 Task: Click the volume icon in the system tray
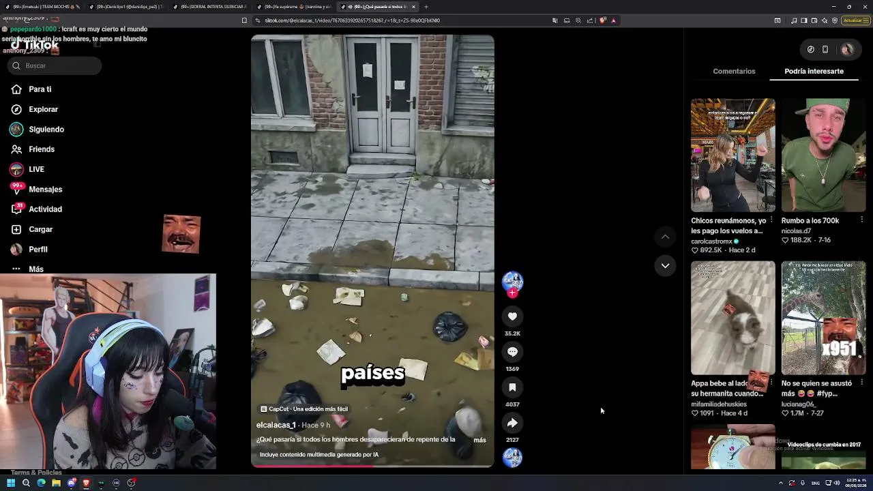click(837, 483)
